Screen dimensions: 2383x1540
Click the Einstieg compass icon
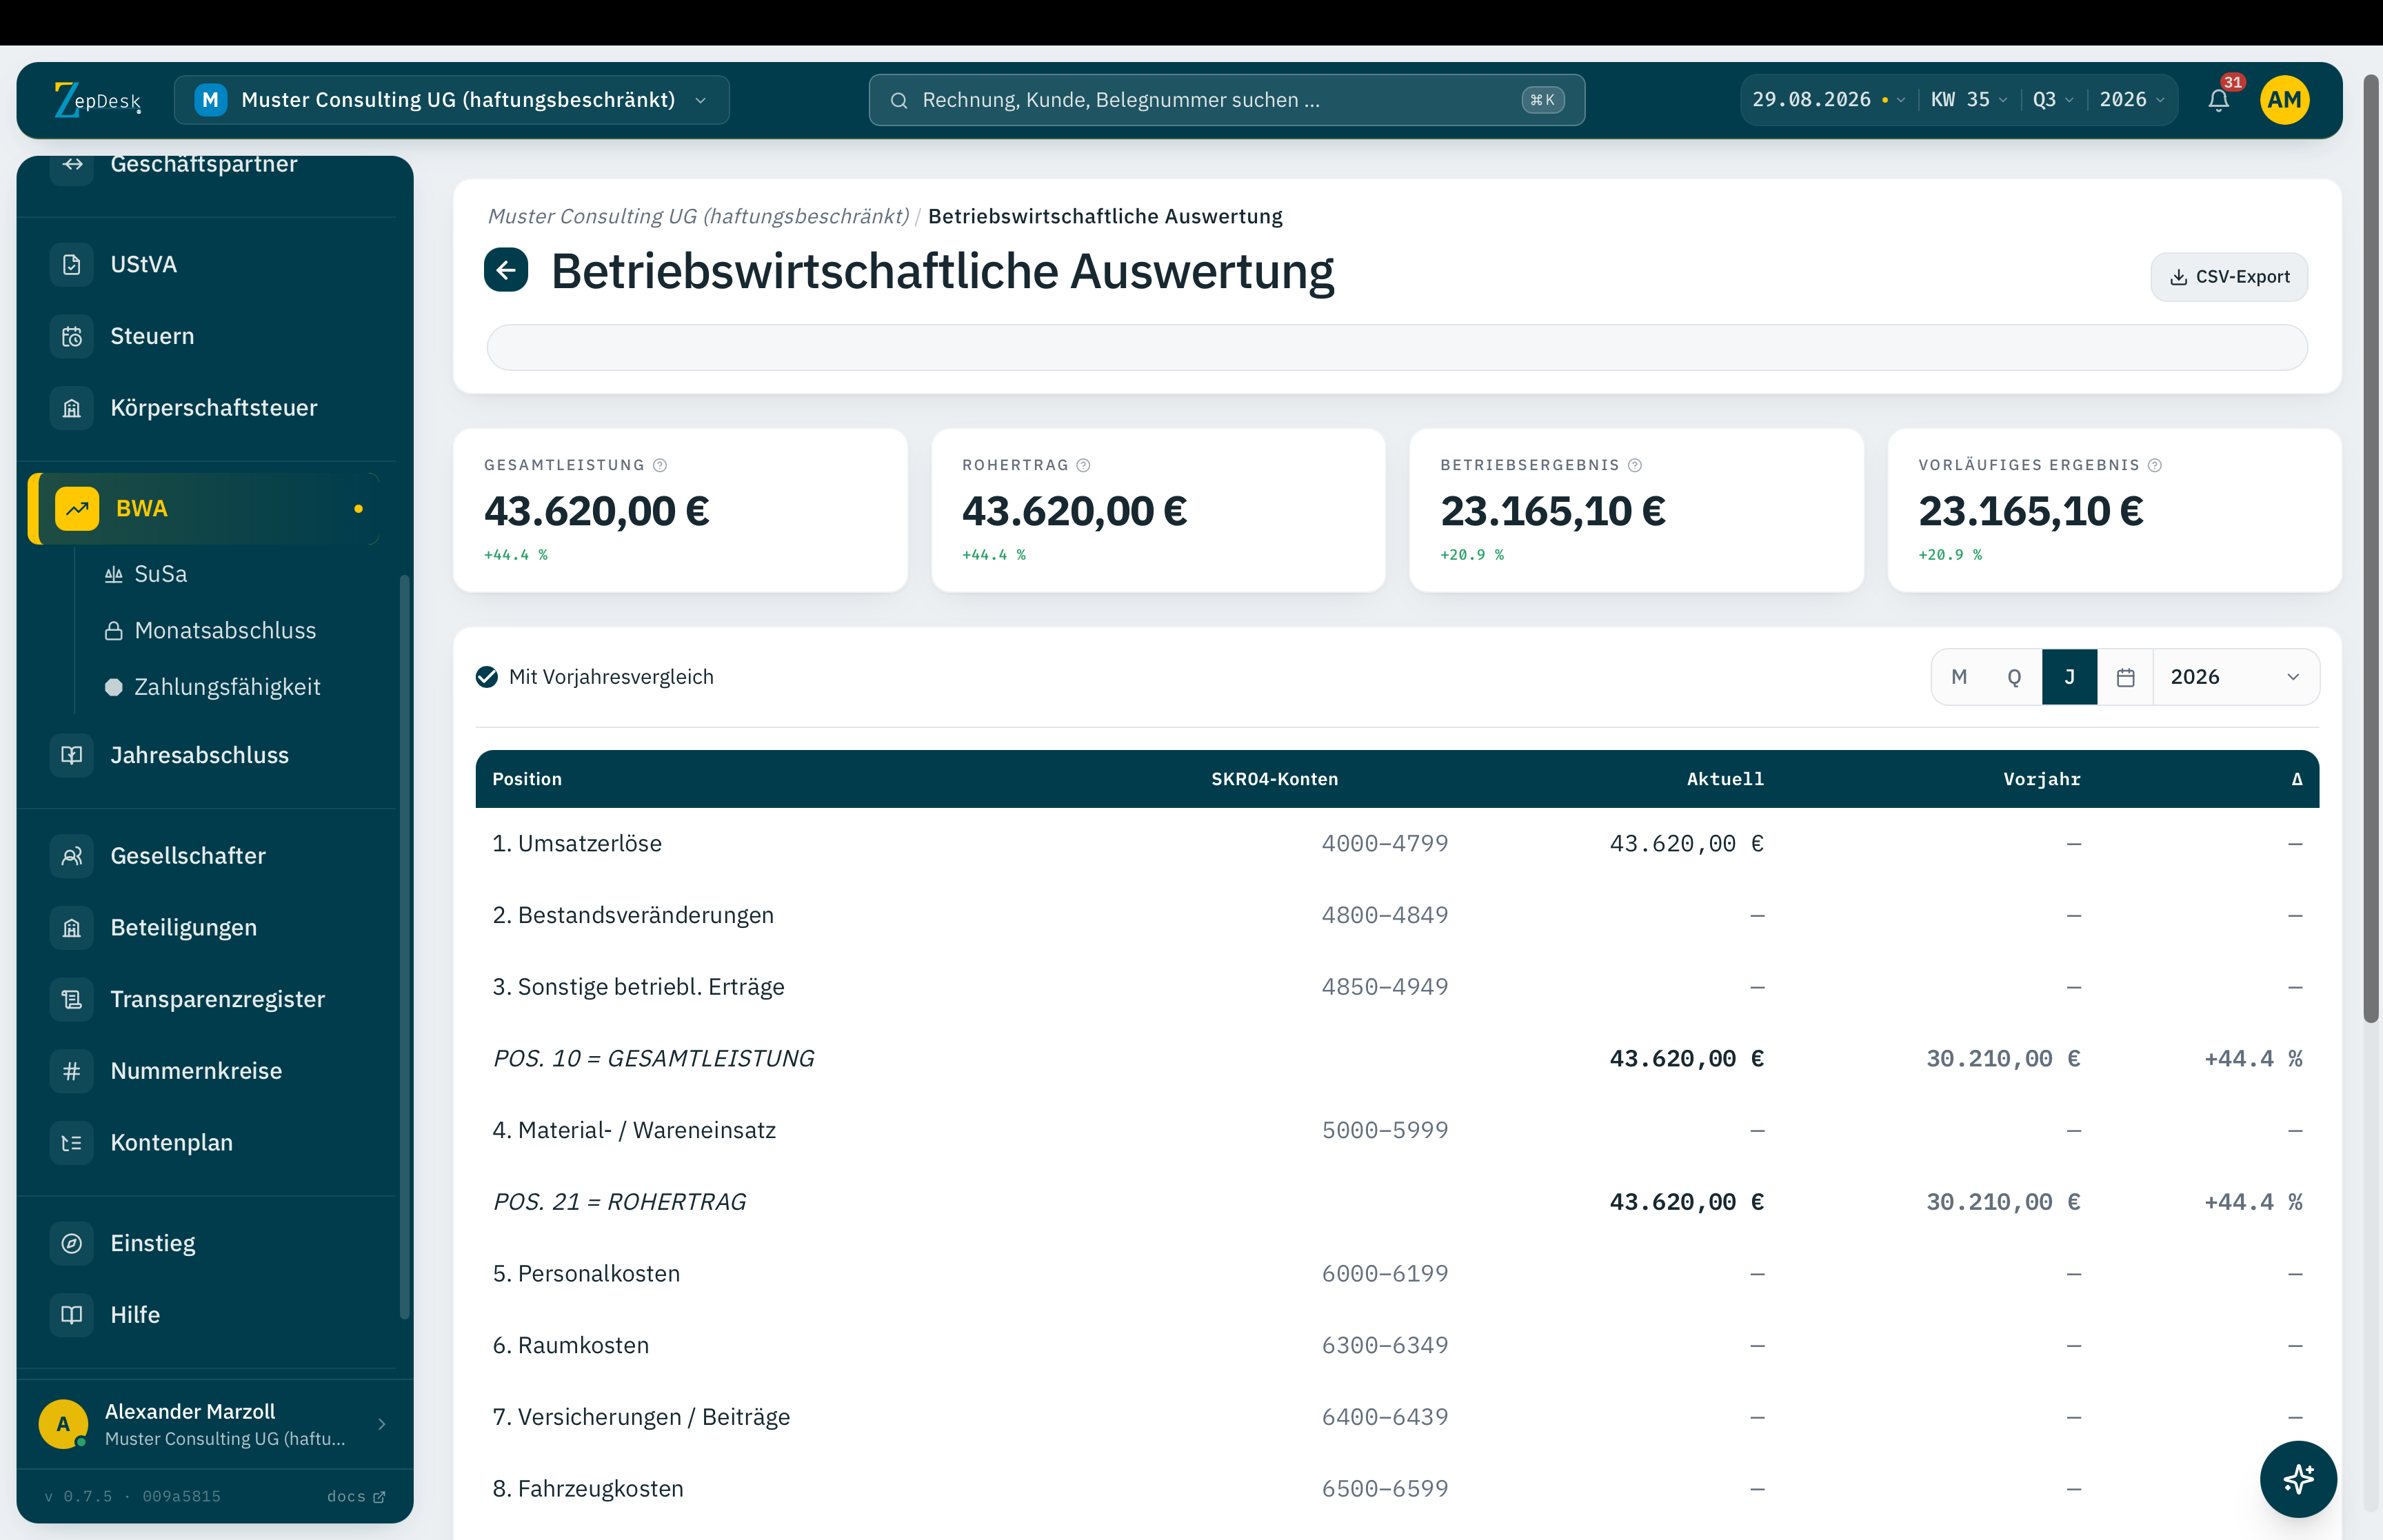click(x=72, y=1243)
